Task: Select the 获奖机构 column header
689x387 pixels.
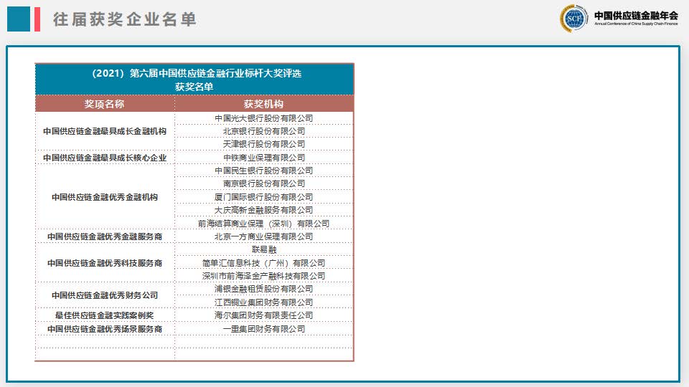Action: pos(263,104)
